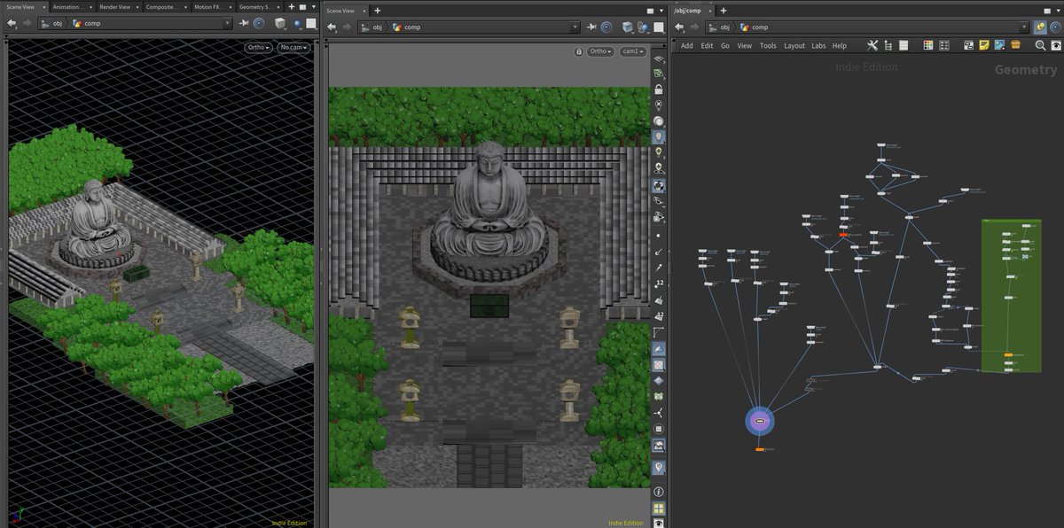Screen dimensions: 1064x528
Task: Toggle the lock icon in viewport display toolbar
Action: tap(659, 89)
